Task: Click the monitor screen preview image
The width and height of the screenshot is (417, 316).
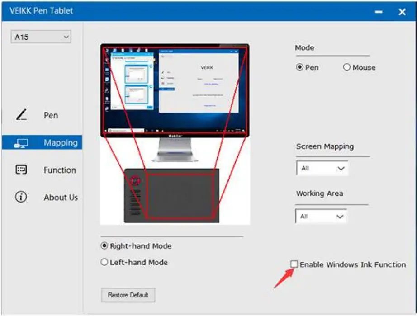Action: coord(175,87)
